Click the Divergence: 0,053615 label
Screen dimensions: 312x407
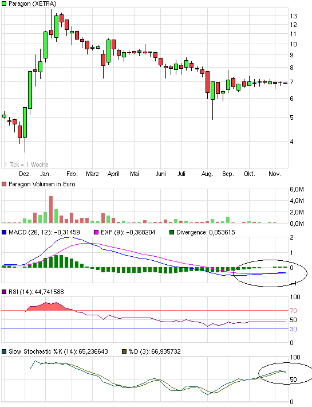[206, 232]
